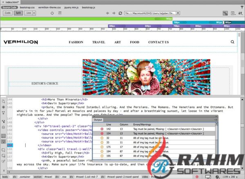This screenshot has width=245, height=179.
Task: Refresh the live view page
Action: click(120, 13)
